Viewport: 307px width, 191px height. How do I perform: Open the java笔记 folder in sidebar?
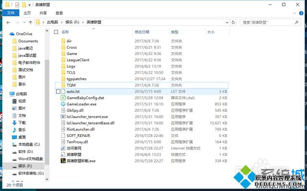(x=25, y=48)
